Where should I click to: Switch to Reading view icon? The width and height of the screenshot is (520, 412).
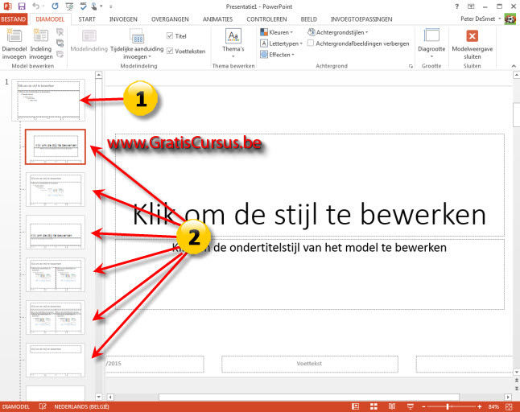pyautogui.click(x=392, y=406)
